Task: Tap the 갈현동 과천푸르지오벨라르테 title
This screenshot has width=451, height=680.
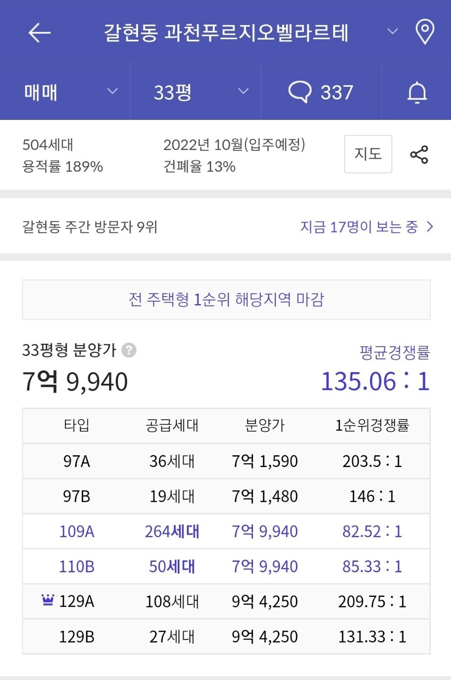Action: 226,33
